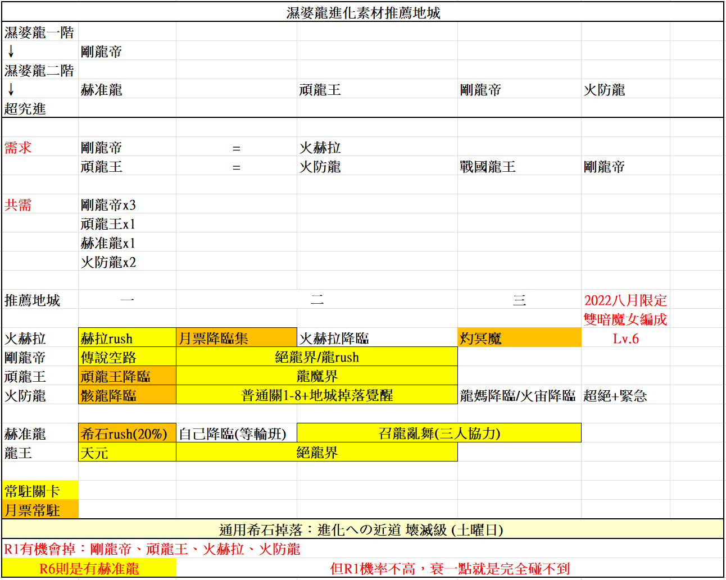Click the orange 月票常駐 legend cell

pyautogui.click(x=40, y=510)
